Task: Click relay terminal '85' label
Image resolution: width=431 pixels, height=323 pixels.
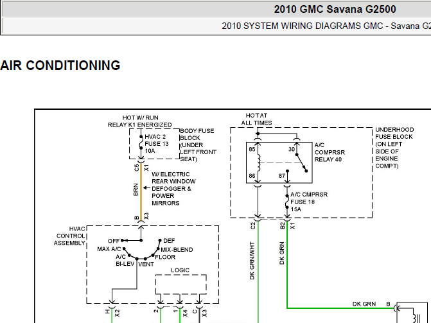Action: [x=252, y=149]
